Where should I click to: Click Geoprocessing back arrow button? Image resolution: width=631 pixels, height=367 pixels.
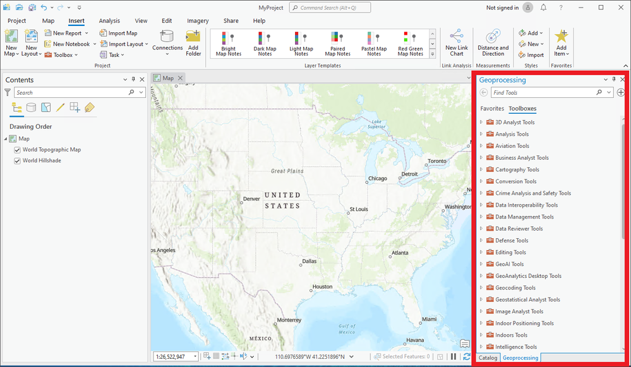pyautogui.click(x=484, y=93)
